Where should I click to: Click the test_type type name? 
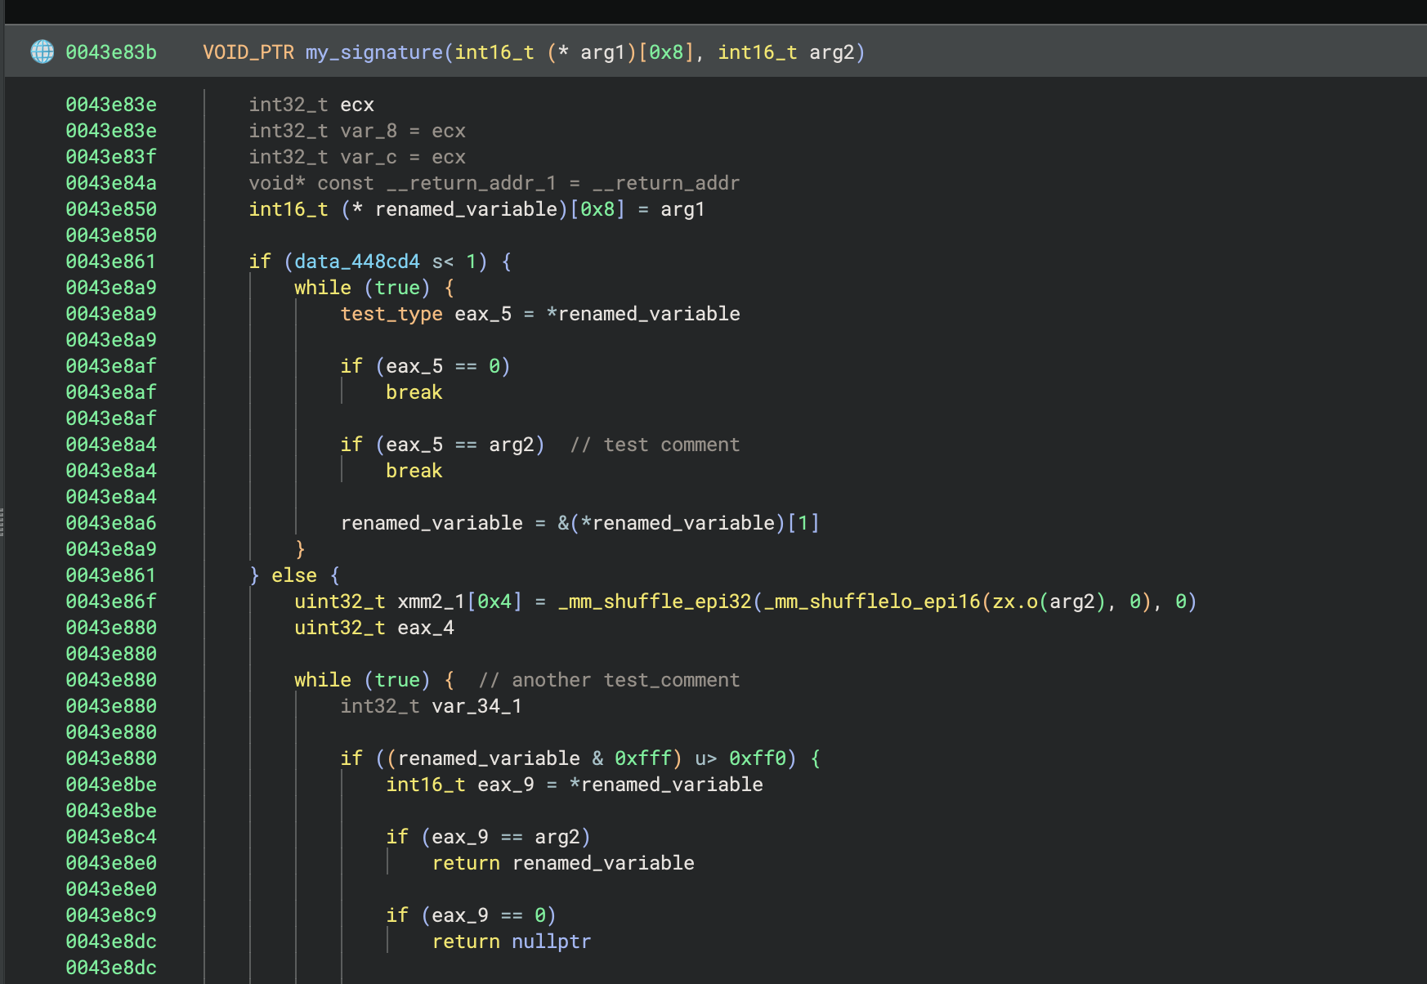(391, 314)
